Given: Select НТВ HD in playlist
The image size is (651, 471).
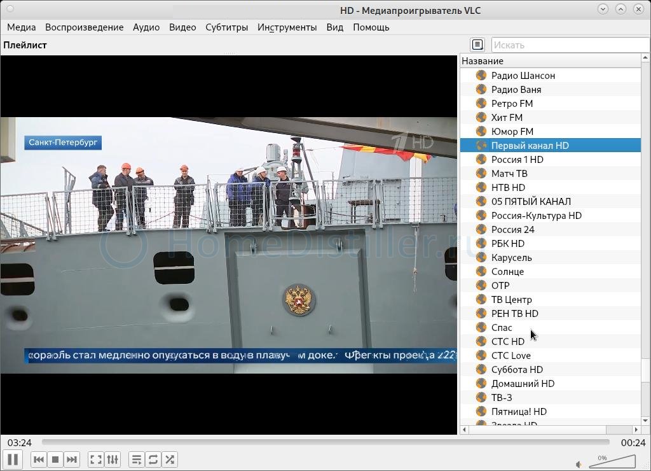Looking at the screenshot, I should point(551,188).
